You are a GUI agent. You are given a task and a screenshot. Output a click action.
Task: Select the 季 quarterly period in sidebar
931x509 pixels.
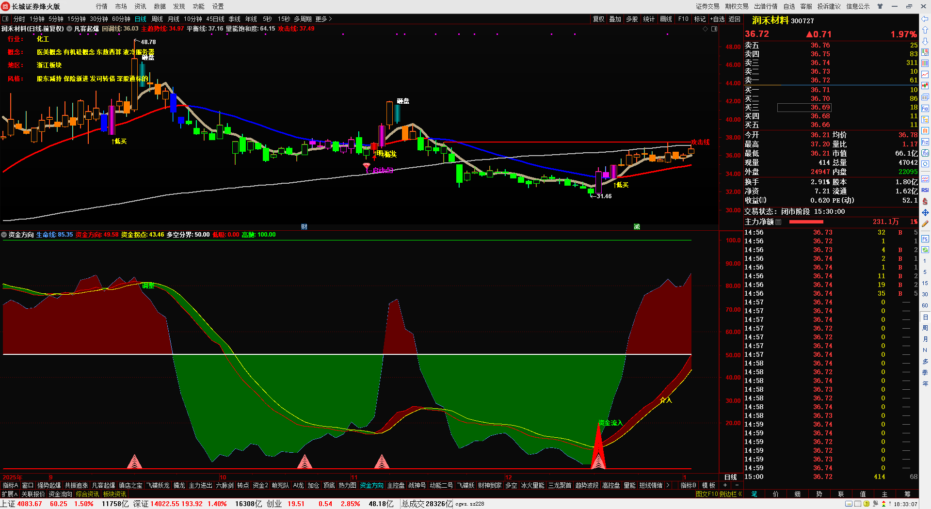(925, 372)
